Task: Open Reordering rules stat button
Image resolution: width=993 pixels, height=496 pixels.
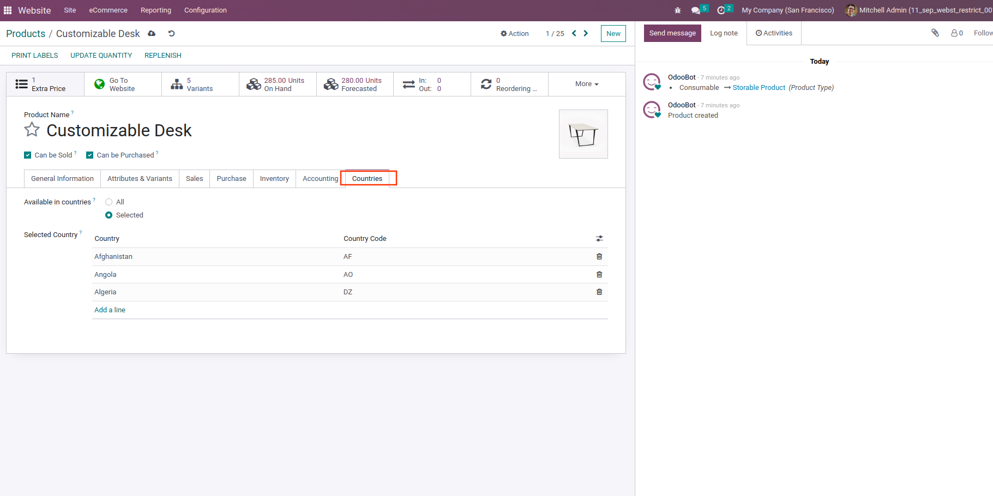Action: click(509, 84)
